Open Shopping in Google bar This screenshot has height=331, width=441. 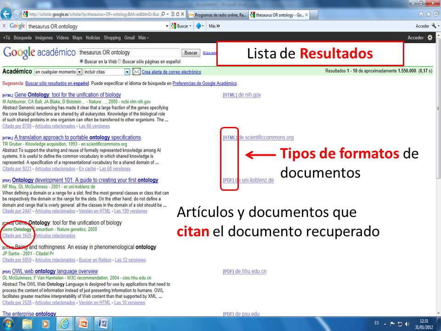pos(112,37)
